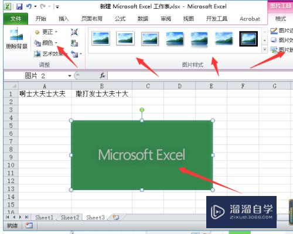Image resolution: width=293 pixels, height=234 pixels.
Task: Switch to the 插入 (Insert) tab
Action: [x=63, y=19]
